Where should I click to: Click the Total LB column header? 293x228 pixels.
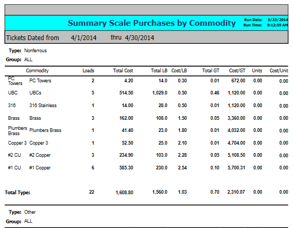[159, 71]
